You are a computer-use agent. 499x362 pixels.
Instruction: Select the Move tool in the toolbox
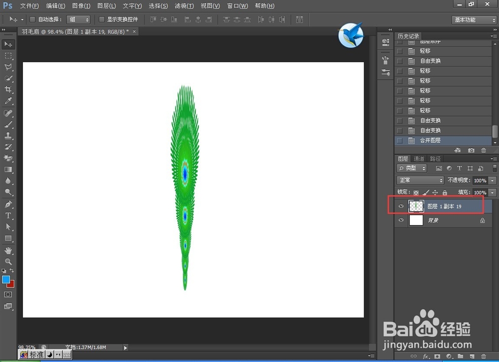pos(8,44)
